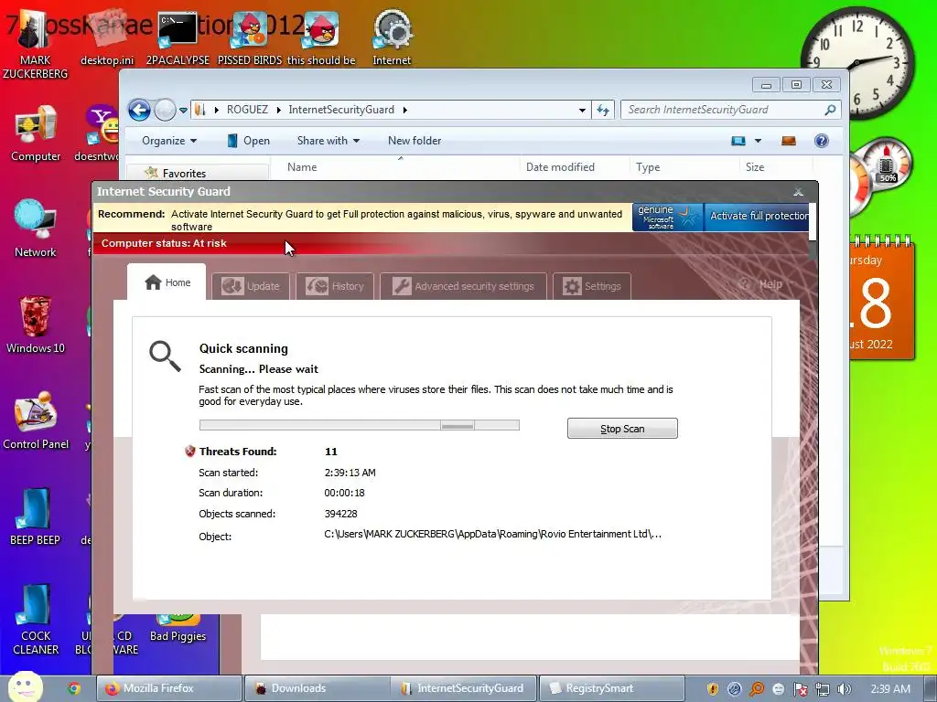Click the Yahoo messenger desktop icon

click(102, 133)
